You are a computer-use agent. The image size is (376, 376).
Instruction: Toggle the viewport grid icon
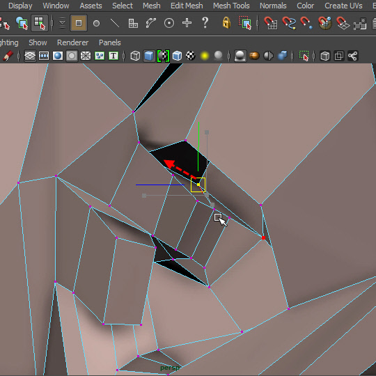(x=30, y=56)
